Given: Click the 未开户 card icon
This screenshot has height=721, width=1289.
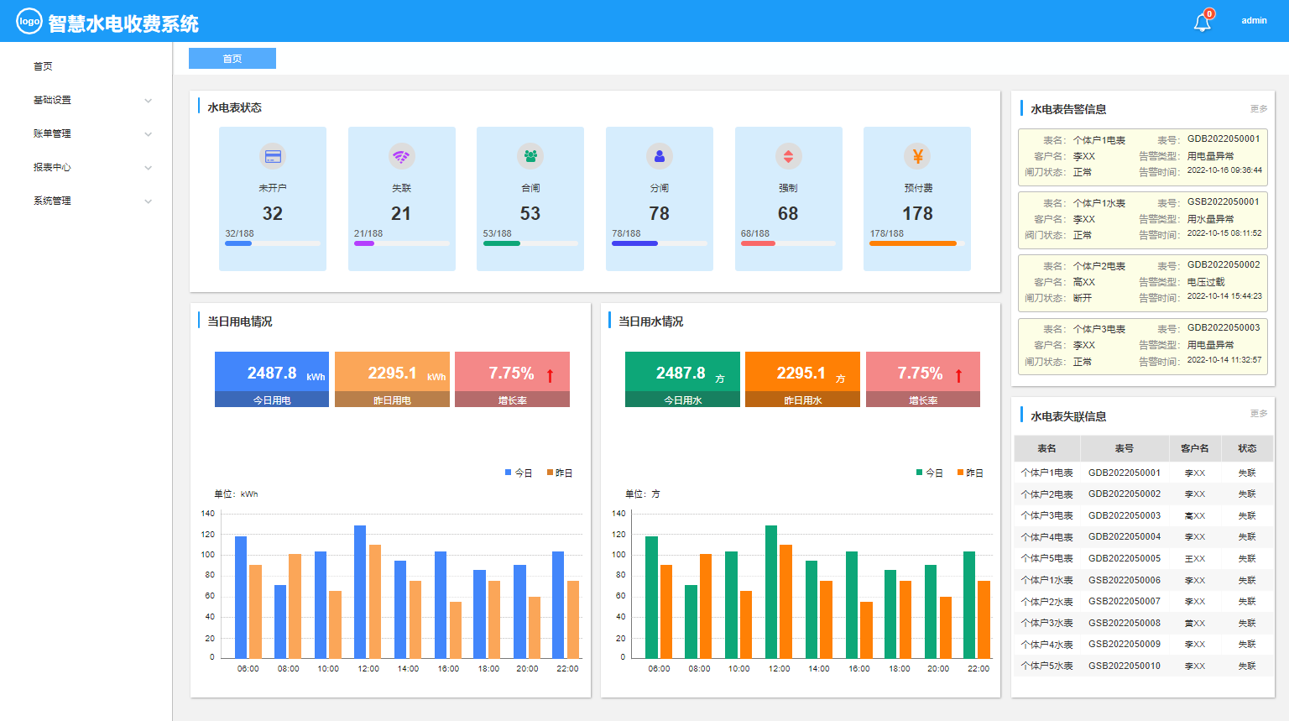Looking at the screenshot, I should coord(273,156).
